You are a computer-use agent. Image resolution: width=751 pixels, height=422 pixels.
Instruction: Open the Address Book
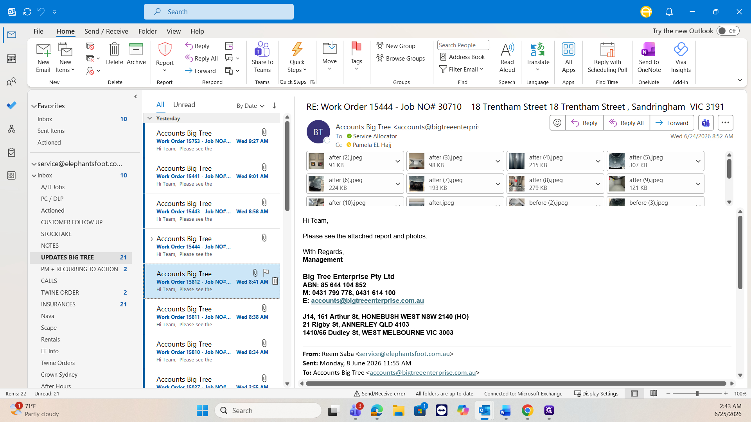(x=462, y=57)
